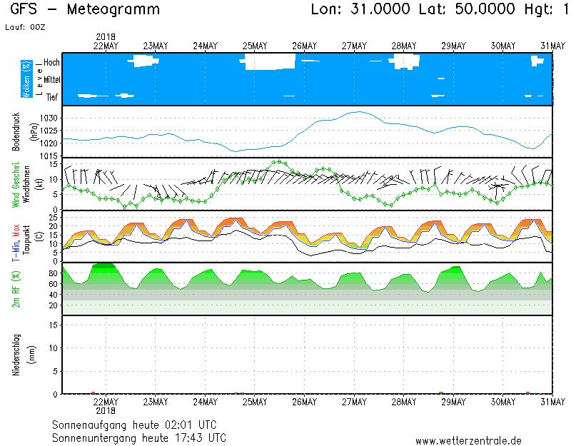
Task: Select the Tief cloud level label
Action: [x=52, y=96]
